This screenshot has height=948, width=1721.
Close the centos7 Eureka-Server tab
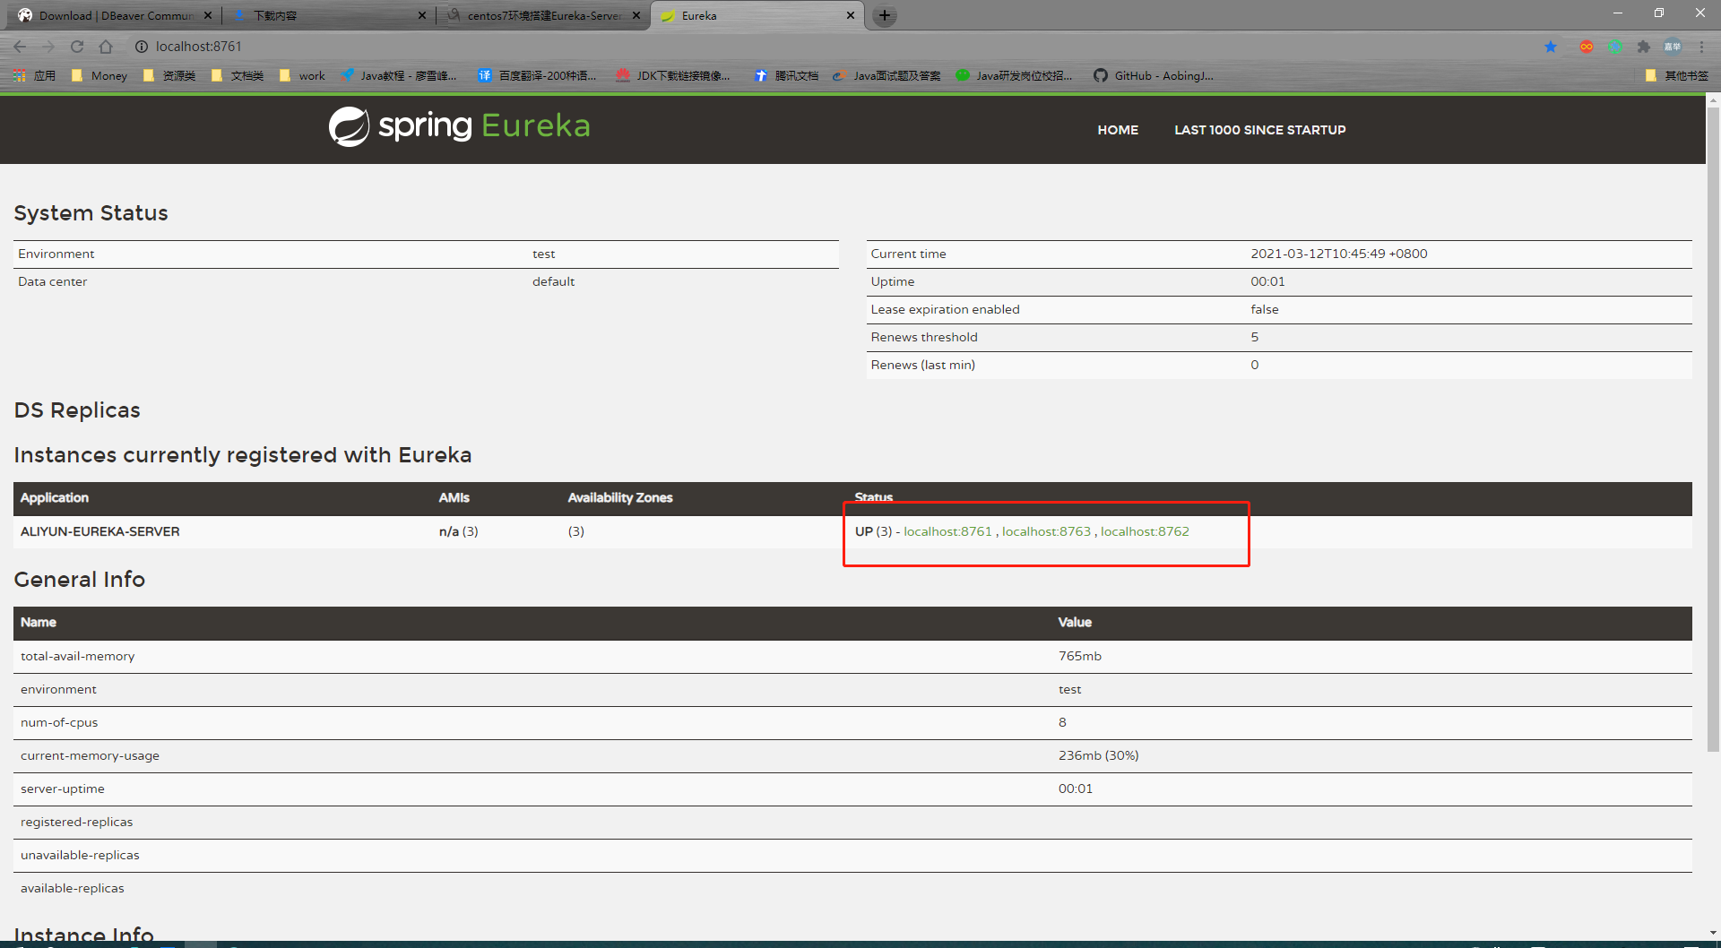point(636,15)
